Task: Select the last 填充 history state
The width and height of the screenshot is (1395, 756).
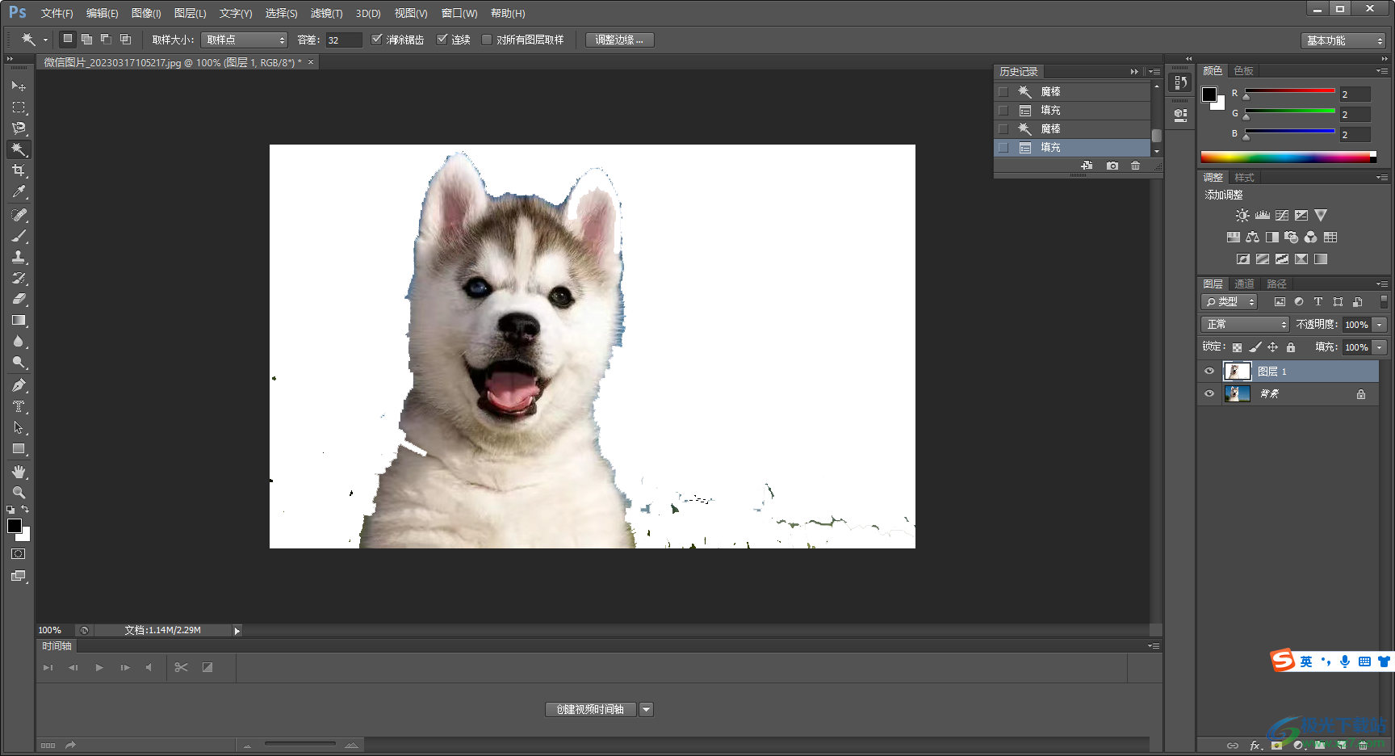Action: 1072,148
